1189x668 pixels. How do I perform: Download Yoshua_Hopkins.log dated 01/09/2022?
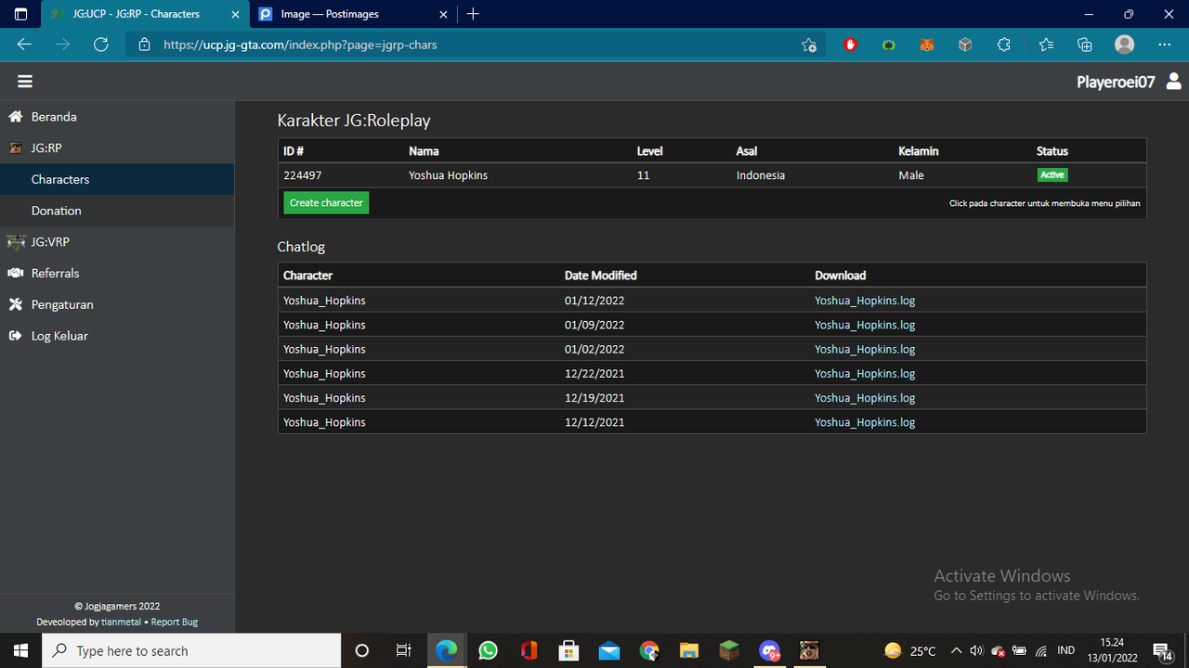click(x=865, y=325)
